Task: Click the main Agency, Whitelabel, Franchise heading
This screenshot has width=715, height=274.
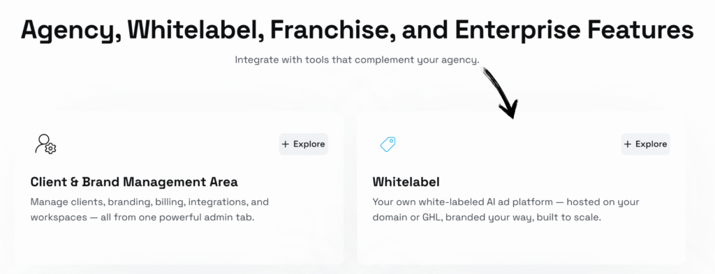Action: [x=357, y=31]
